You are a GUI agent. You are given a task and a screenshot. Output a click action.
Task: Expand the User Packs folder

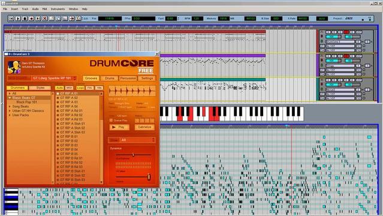(10, 115)
